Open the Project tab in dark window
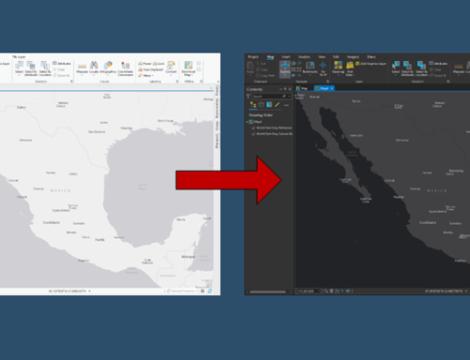470x360 pixels. pyautogui.click(x=253, y=57)
